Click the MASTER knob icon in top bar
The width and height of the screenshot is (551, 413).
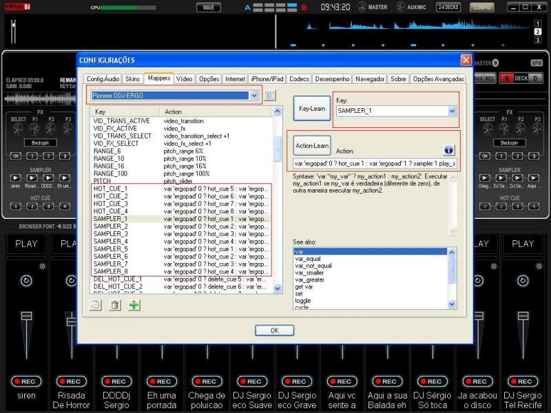point(361,7)
